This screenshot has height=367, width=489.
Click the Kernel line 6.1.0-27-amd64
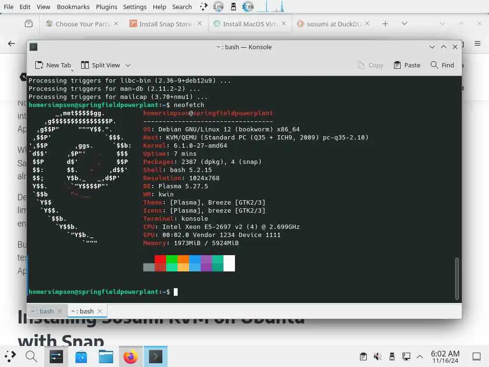click(185, 145)
